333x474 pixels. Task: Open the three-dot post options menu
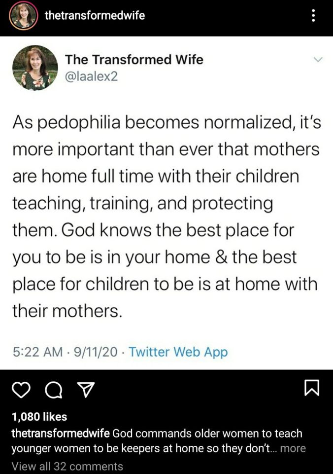pos(314,15)
